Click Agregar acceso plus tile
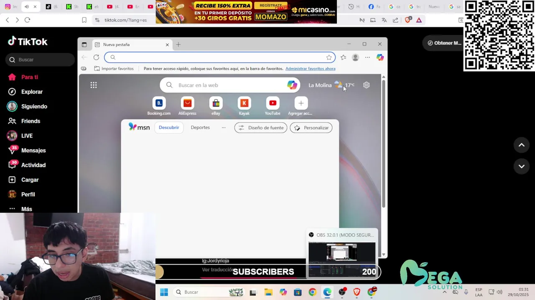This screenshot has width=535, height=300. click(x=301, y=107)
